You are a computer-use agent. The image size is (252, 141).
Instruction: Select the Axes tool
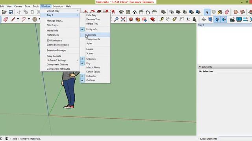point(188,19)
